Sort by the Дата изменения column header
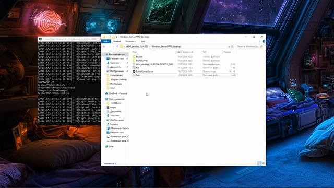Screen dimensions: 334x188 [x=185, y=52]
